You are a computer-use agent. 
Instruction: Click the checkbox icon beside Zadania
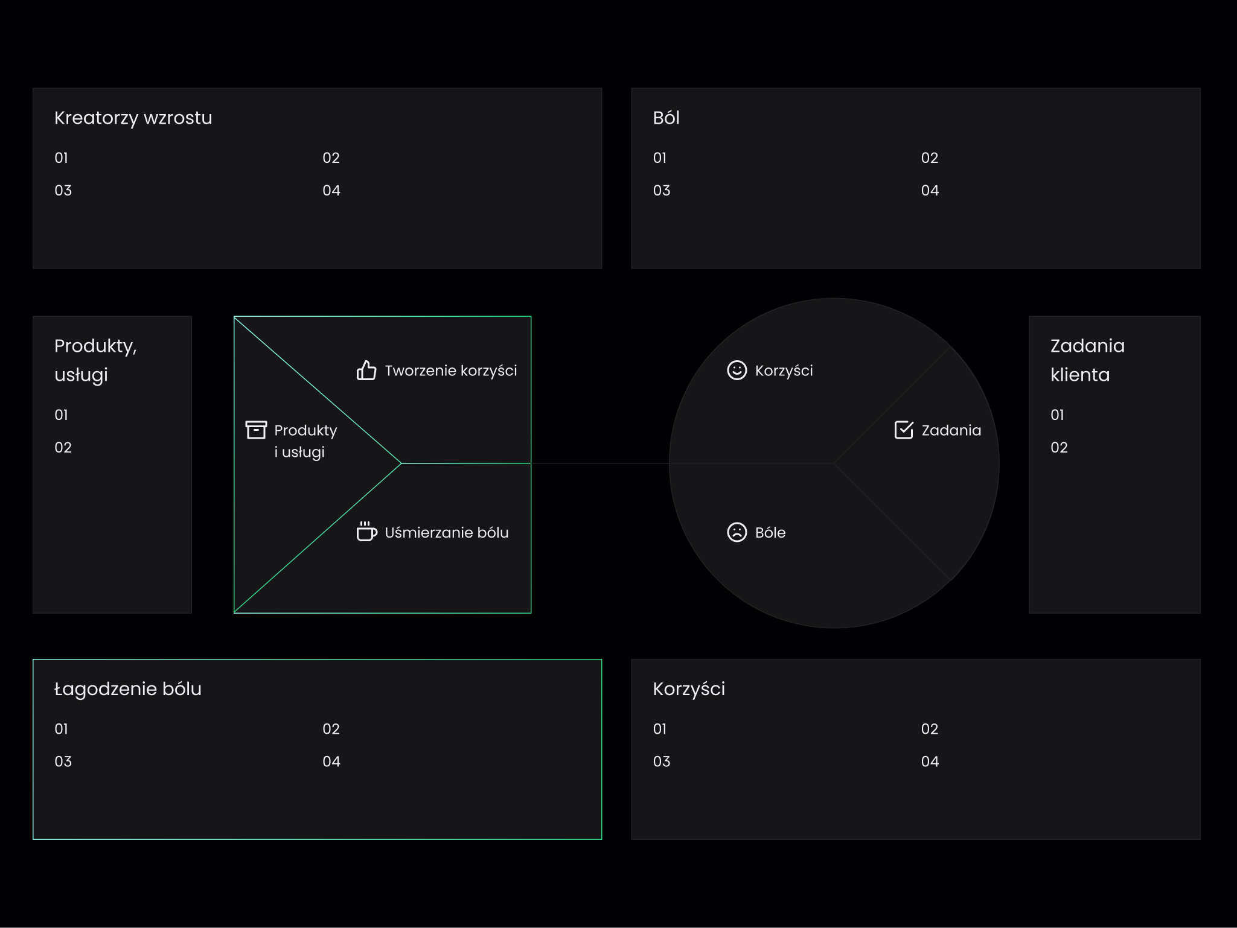coord(903,430)
